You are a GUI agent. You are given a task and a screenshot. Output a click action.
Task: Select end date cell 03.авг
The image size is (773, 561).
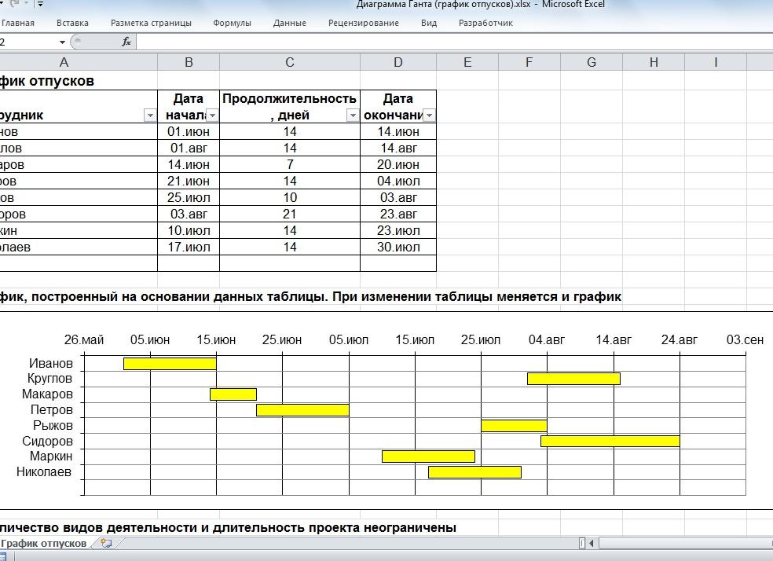pos(398,198)
